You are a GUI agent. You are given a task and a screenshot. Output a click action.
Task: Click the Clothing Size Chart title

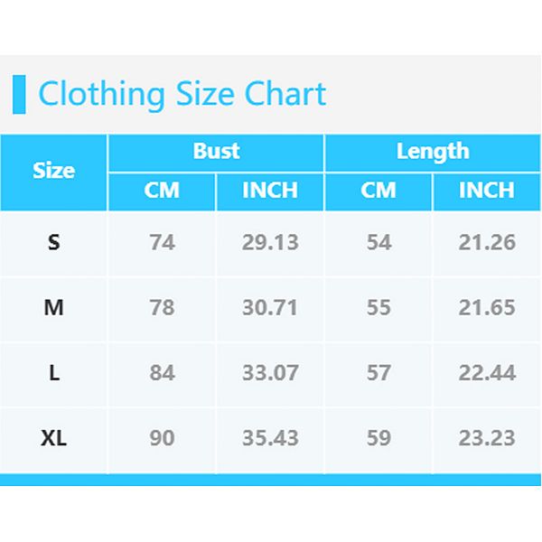point(182,94)
